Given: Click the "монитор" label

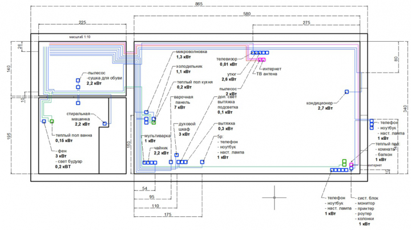Looking at the screenshot, I should click(366, 203).
